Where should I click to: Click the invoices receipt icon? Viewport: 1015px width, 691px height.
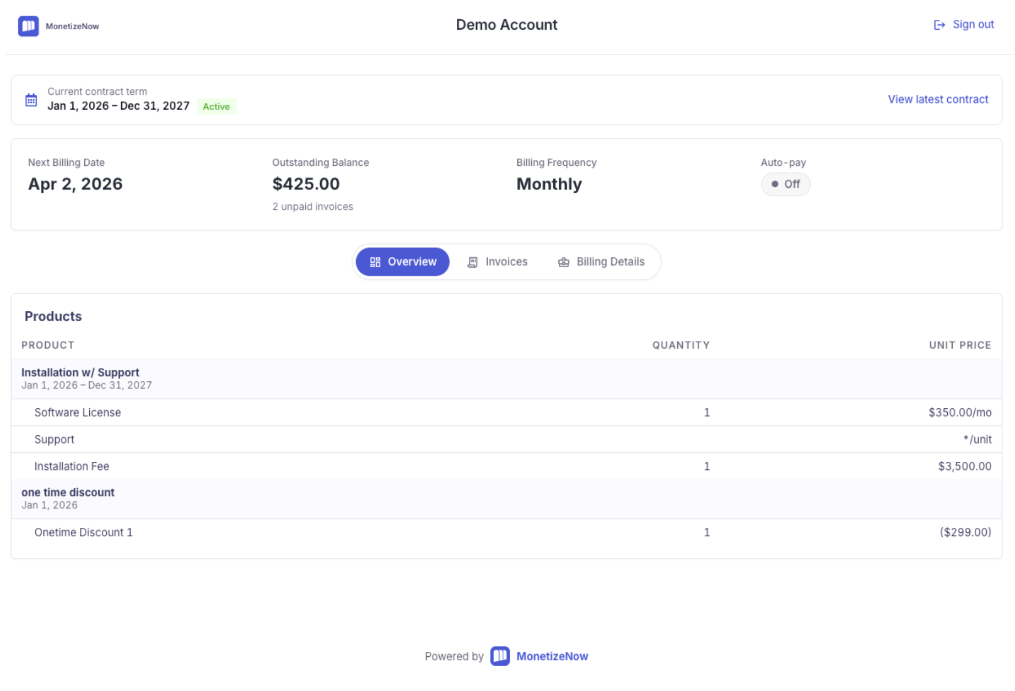click(x=473, y=262)
